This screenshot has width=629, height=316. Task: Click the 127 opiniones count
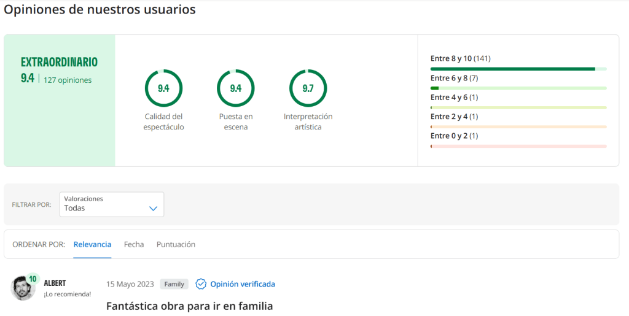(x=68, y=80)
